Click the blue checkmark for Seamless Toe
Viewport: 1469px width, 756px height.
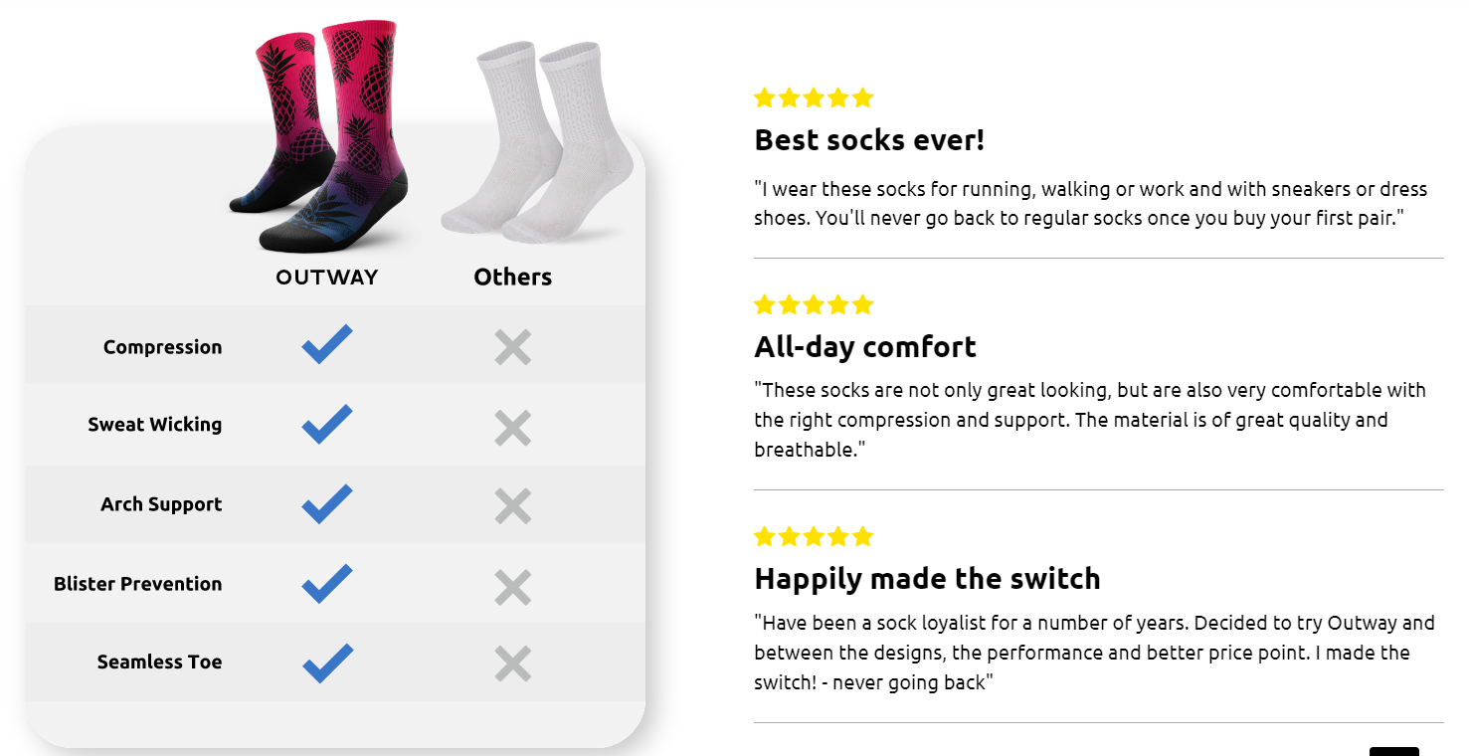click(x=327, y=662)
